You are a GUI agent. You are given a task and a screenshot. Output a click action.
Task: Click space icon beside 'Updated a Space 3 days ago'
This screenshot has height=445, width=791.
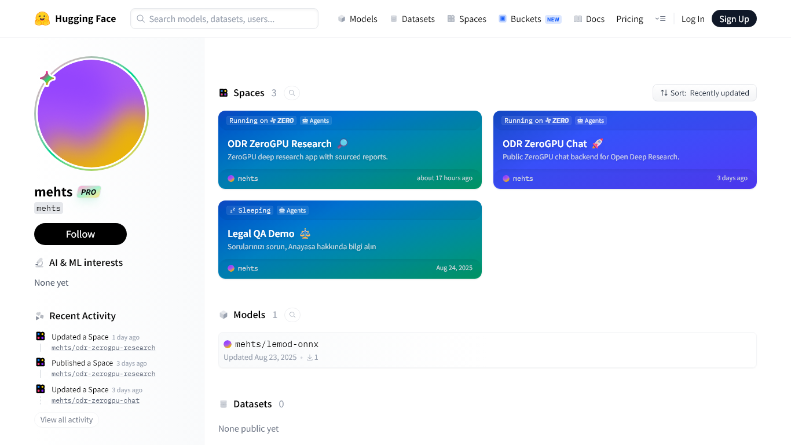(41, 389)
